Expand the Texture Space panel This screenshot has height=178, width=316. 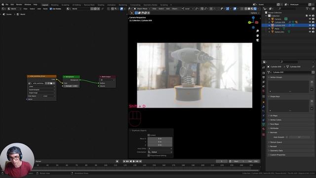tap(276, 142)
